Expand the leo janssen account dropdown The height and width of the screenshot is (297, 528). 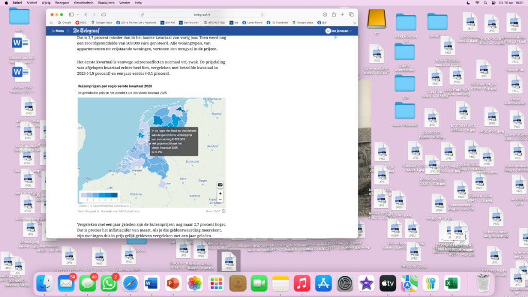point(352,31)
